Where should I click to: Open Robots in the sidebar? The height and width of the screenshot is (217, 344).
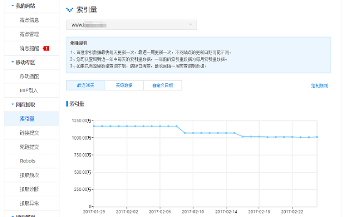point(28,161)
